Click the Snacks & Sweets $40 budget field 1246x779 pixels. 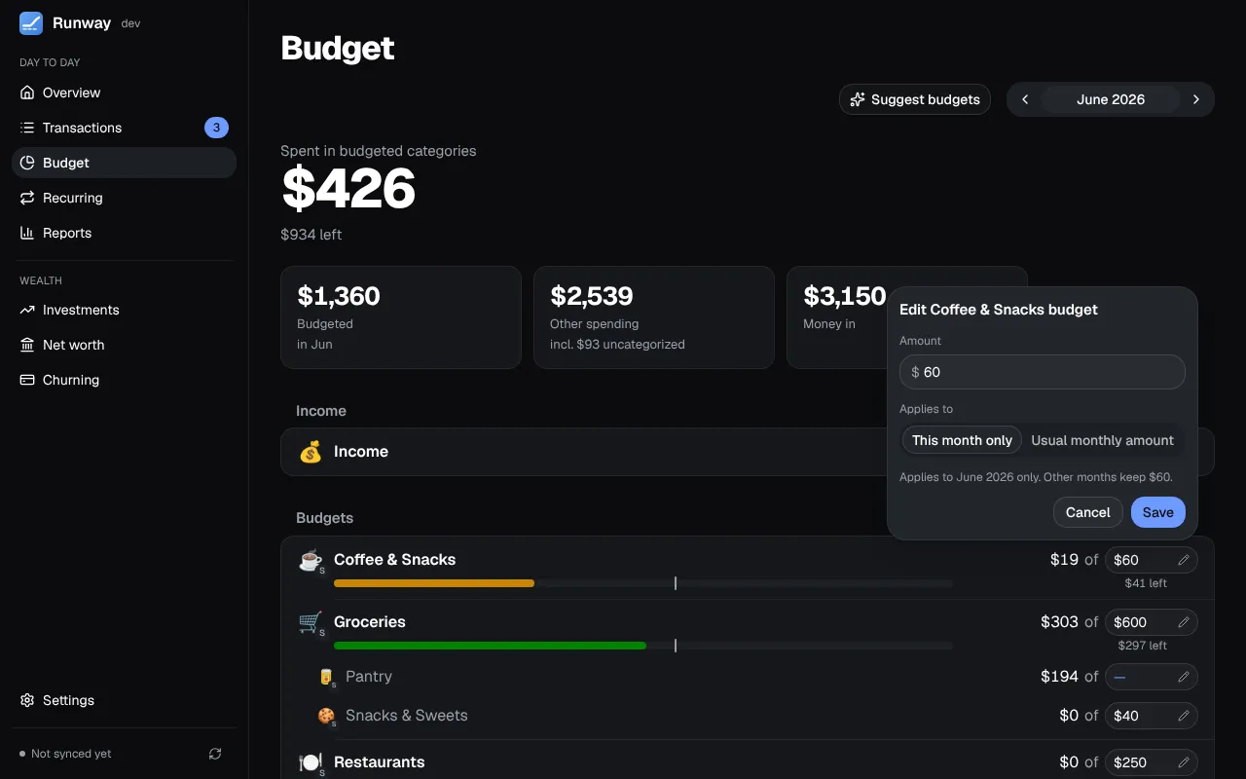click(x=1152, y=716)
